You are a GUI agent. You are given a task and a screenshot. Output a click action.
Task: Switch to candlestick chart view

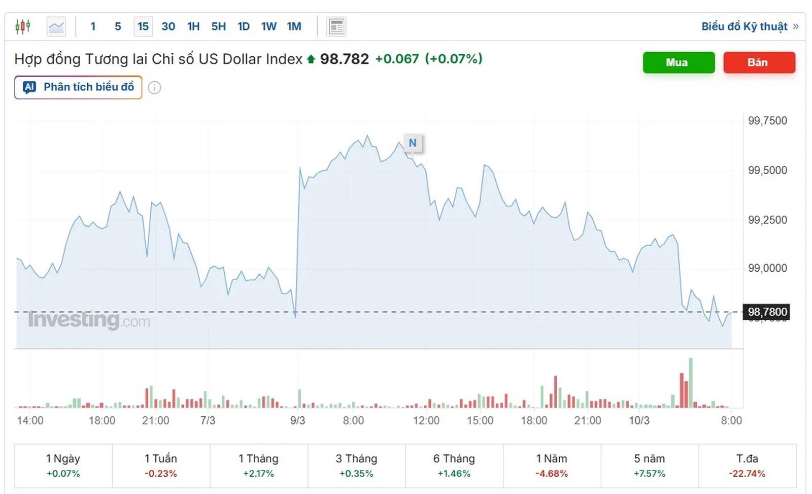23,26
